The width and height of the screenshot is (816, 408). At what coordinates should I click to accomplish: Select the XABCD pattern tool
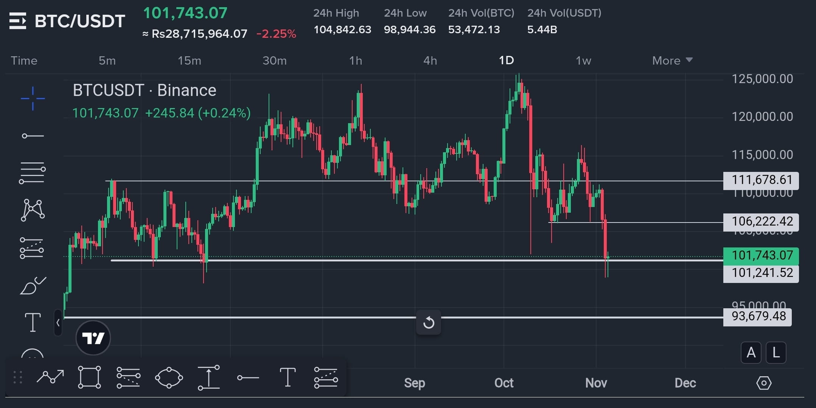[x=33, y=210]
